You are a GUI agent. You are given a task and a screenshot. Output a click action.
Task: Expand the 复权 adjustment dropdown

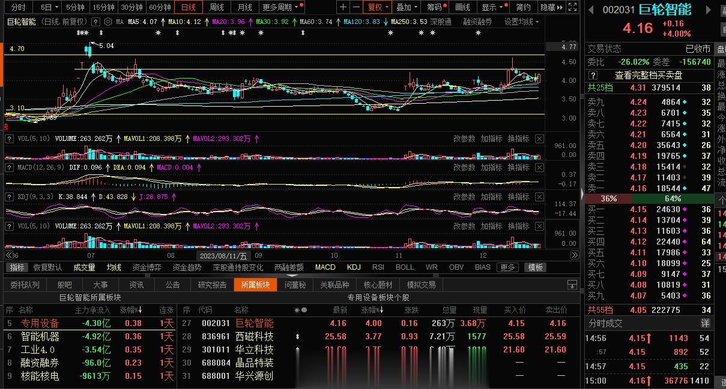coord(378,7)
